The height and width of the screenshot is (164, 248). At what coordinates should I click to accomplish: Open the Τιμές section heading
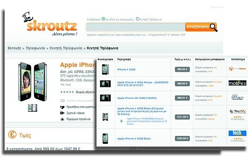[x=25, y=135]
